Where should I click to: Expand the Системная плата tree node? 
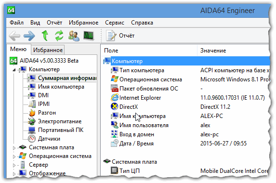14,148
